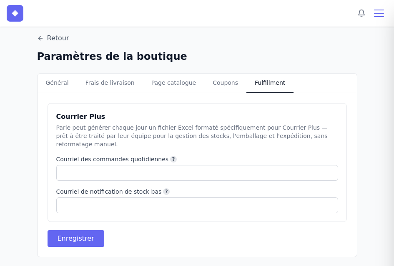The image size is (394, 266).
Task: Click the Courrier Plus heading
Action: (x=80, y=116)
